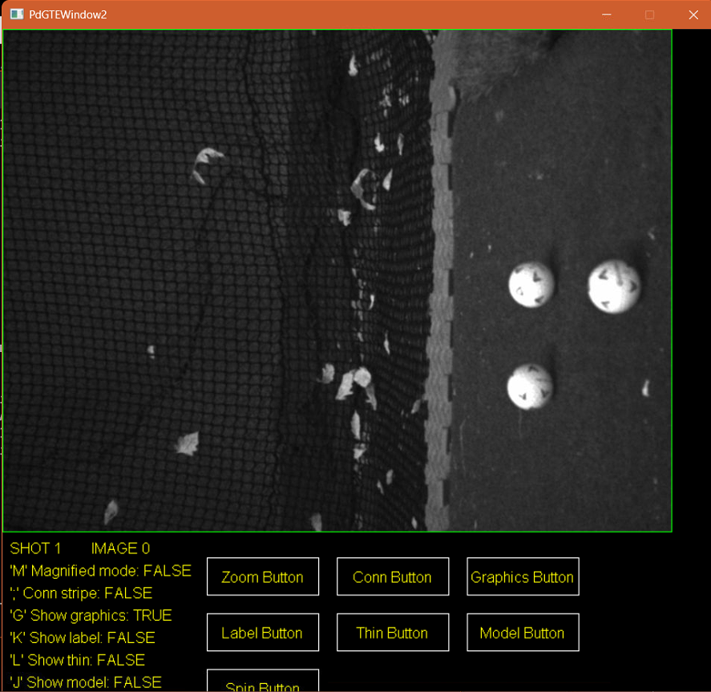The image size is (711, 692).
Task: Click the 'Show graphics: TRUE' line
Action: (91, 615)
